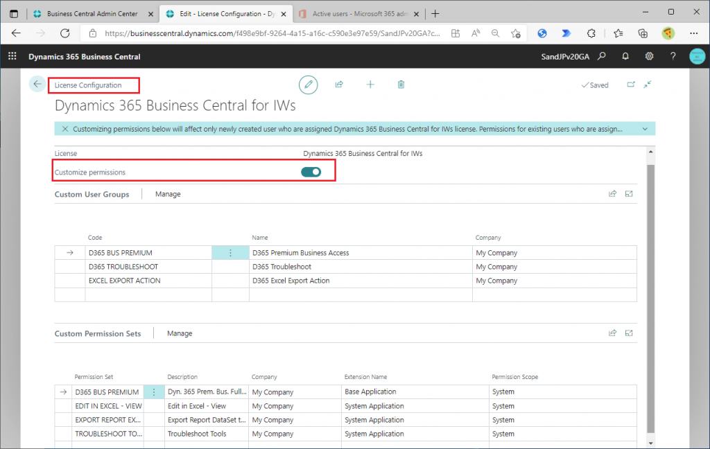Click the browser tab actions menu icon
Viewport: 710px width, 449px height.
coord(14,14)
